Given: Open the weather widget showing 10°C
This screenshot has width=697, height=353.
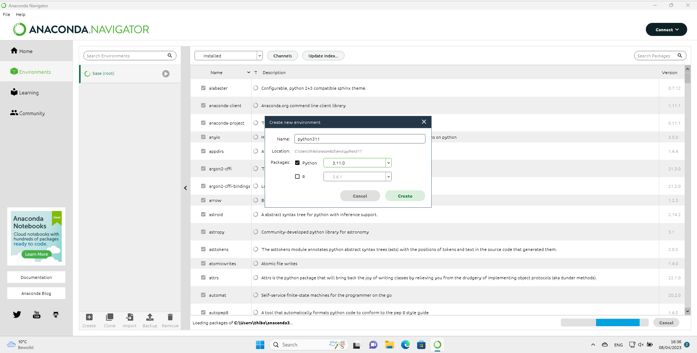Looking at the screenshot, I should coord(21,345).
